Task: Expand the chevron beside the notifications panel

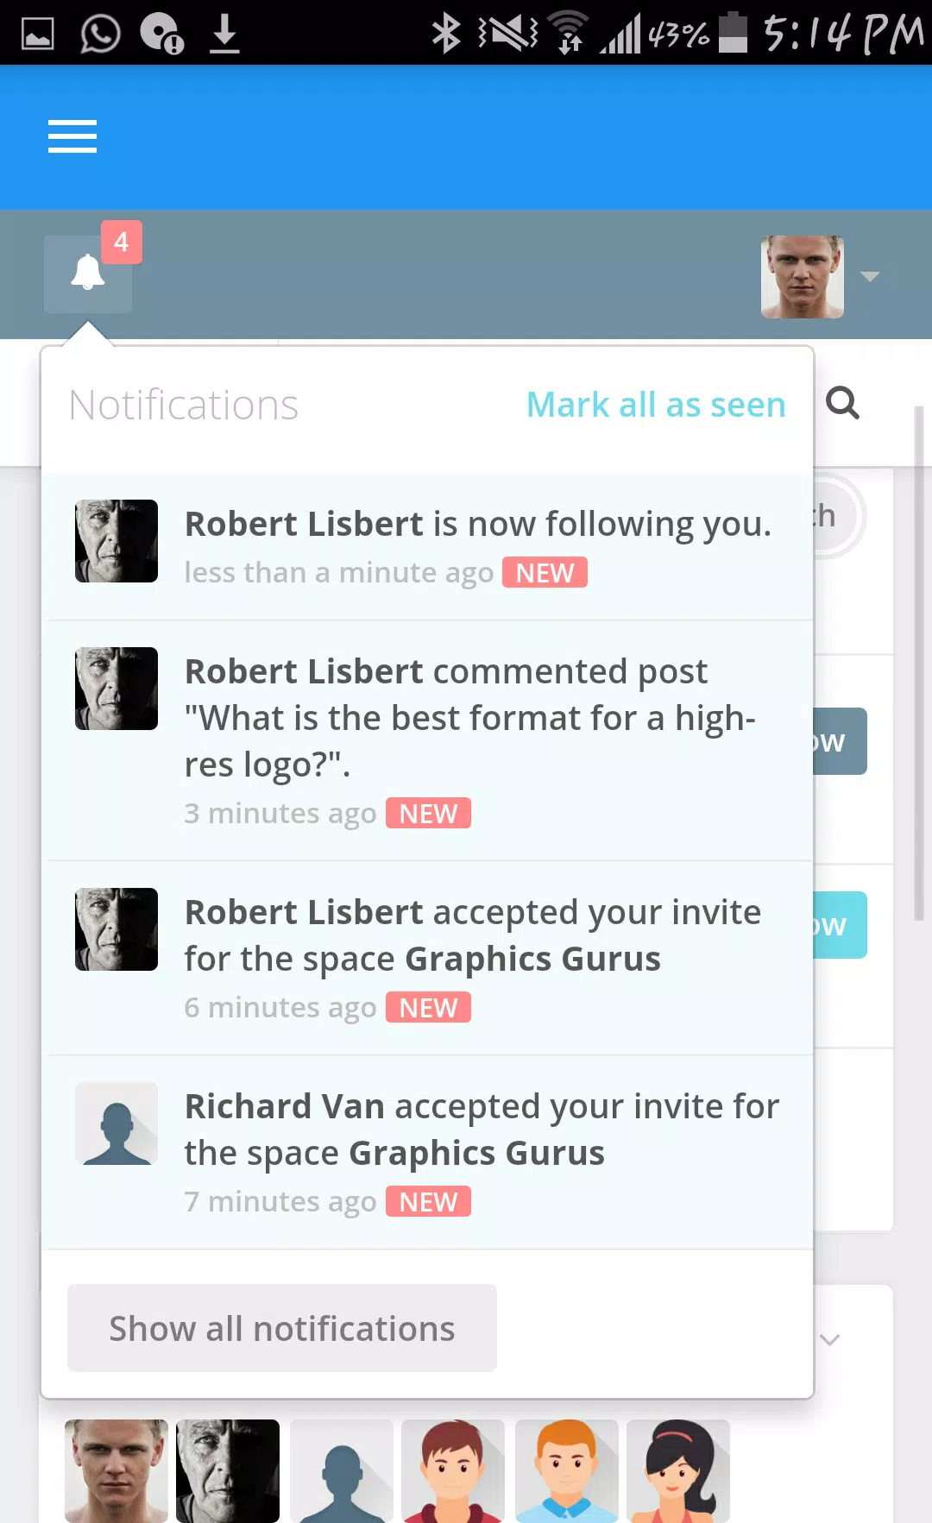Action: tap(830, 1339)
